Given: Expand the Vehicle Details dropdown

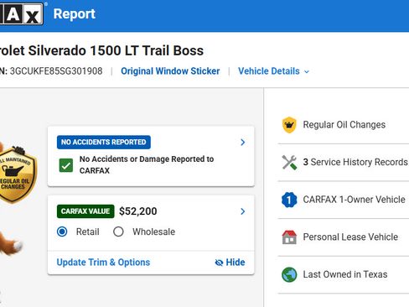Looking at the screenshot, I should click(x=273, y=71).
